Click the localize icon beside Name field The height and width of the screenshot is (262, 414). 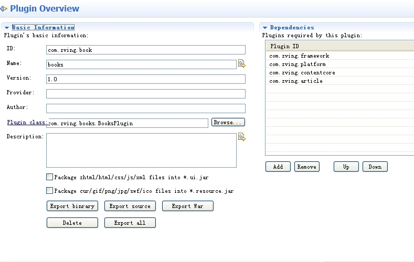241,64
